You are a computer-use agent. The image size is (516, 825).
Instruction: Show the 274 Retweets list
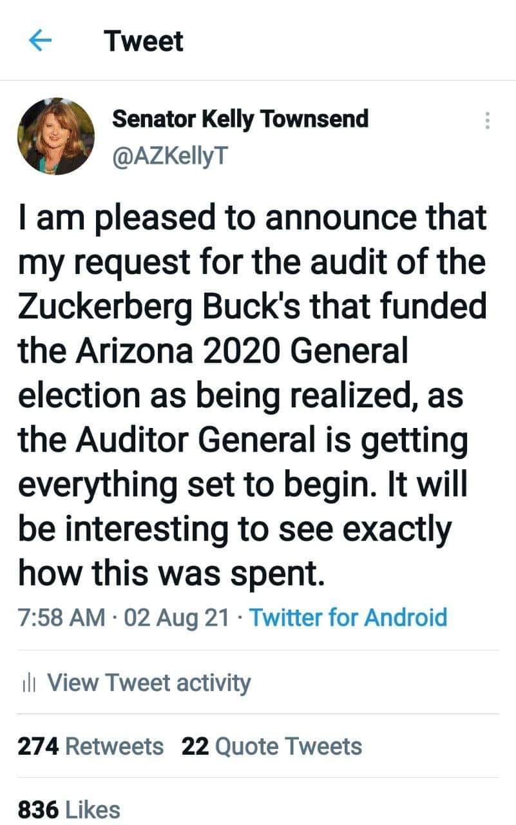click(x=90, y=746)
